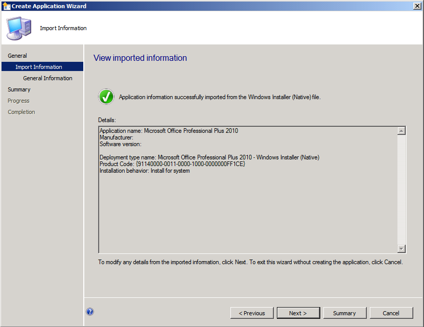
Task: Cancel the wizard with Cancel button
Action: (391, 313)
